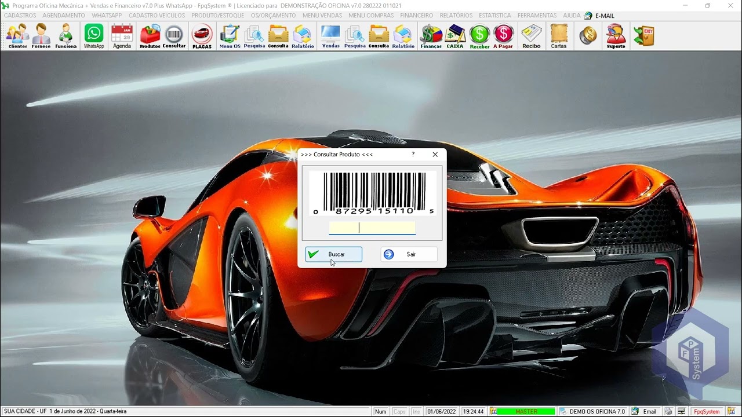The width and height of the screenshot is (742, 417).
Task: Open the Recibo receipt icon
Action: (531, 36)
